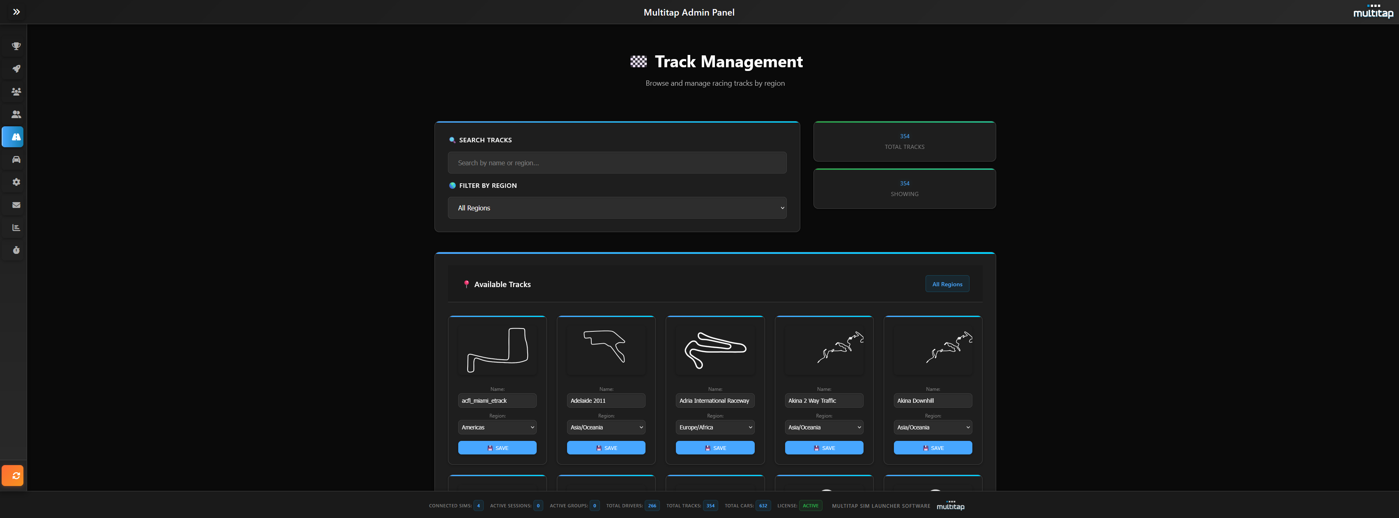Select the active road track icon in sidebar
The image size is (1399, 518).
tap(13, 137)
